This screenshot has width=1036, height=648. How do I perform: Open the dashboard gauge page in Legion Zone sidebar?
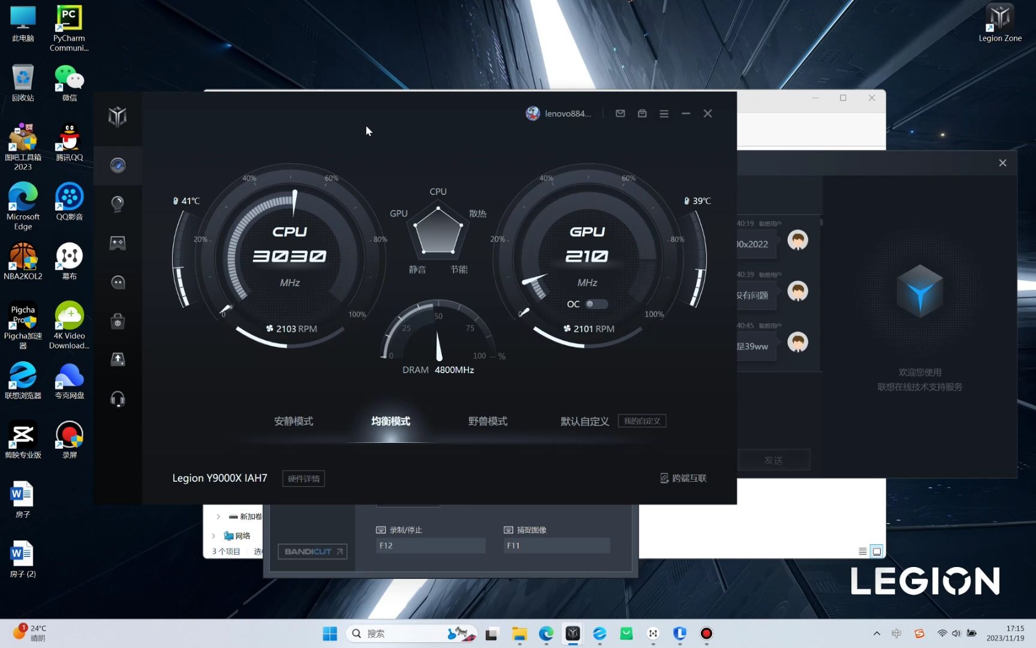118,165
